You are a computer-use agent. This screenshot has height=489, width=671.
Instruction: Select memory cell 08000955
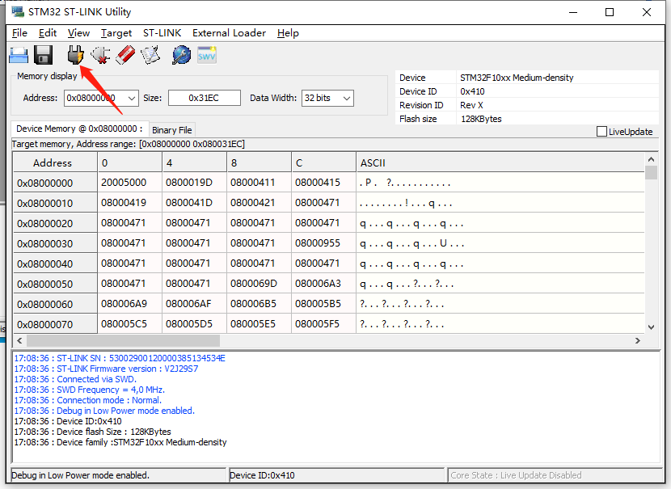[x=323, y=243]
